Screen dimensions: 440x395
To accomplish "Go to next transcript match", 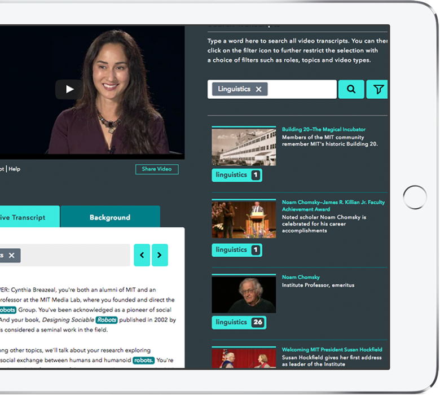I will coord(160,255).
